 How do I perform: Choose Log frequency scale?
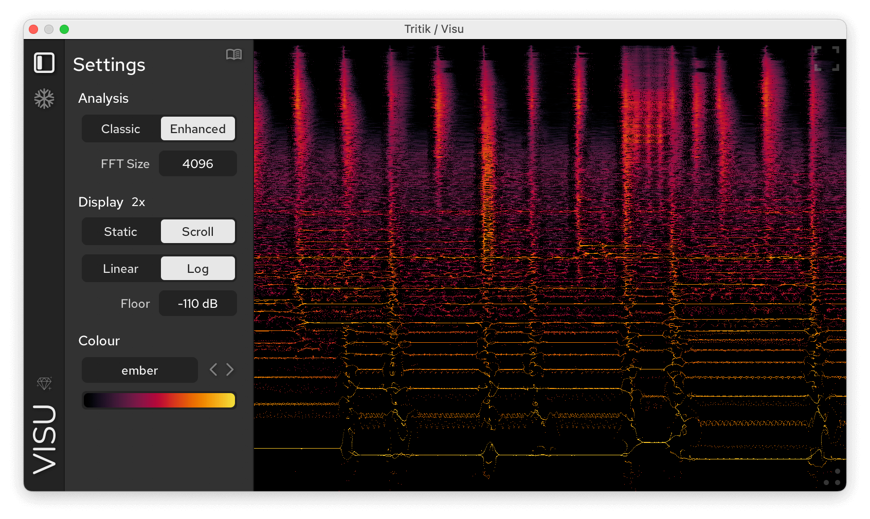[x=198, y=269]
